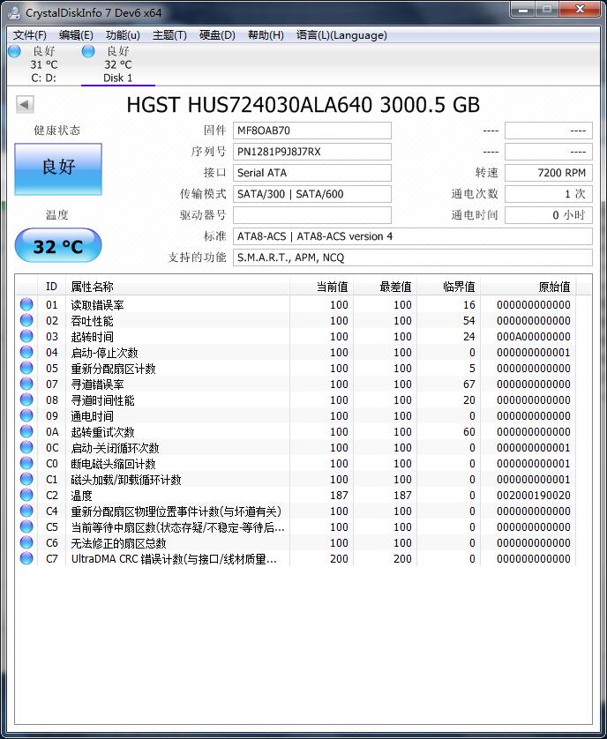
Task: Click the firmware field MF8OAB70
Action: [x=311, y=131]
